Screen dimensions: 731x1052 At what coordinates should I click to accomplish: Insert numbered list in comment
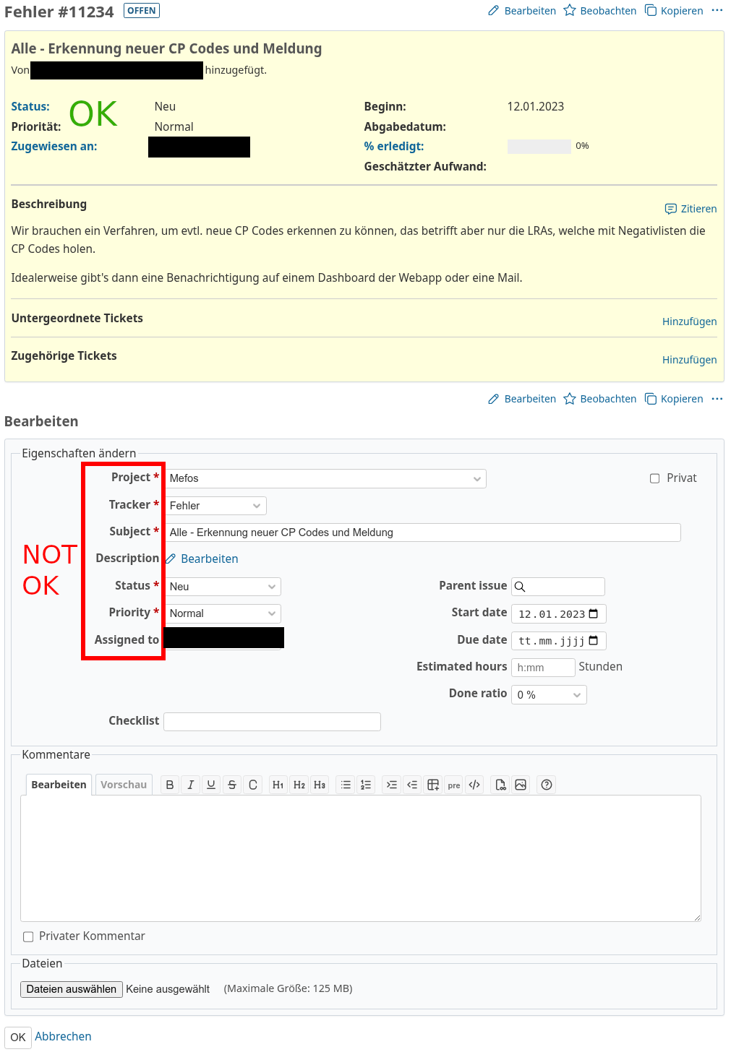tap(367, 785)
